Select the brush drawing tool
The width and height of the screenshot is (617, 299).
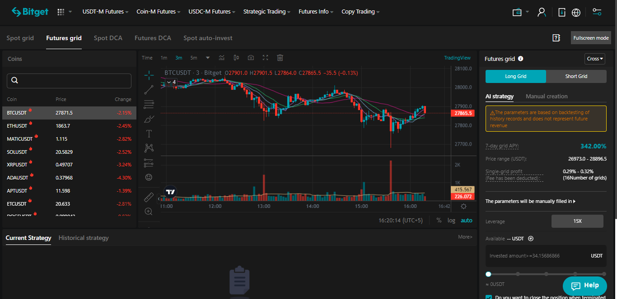click(x=149, y=119)
